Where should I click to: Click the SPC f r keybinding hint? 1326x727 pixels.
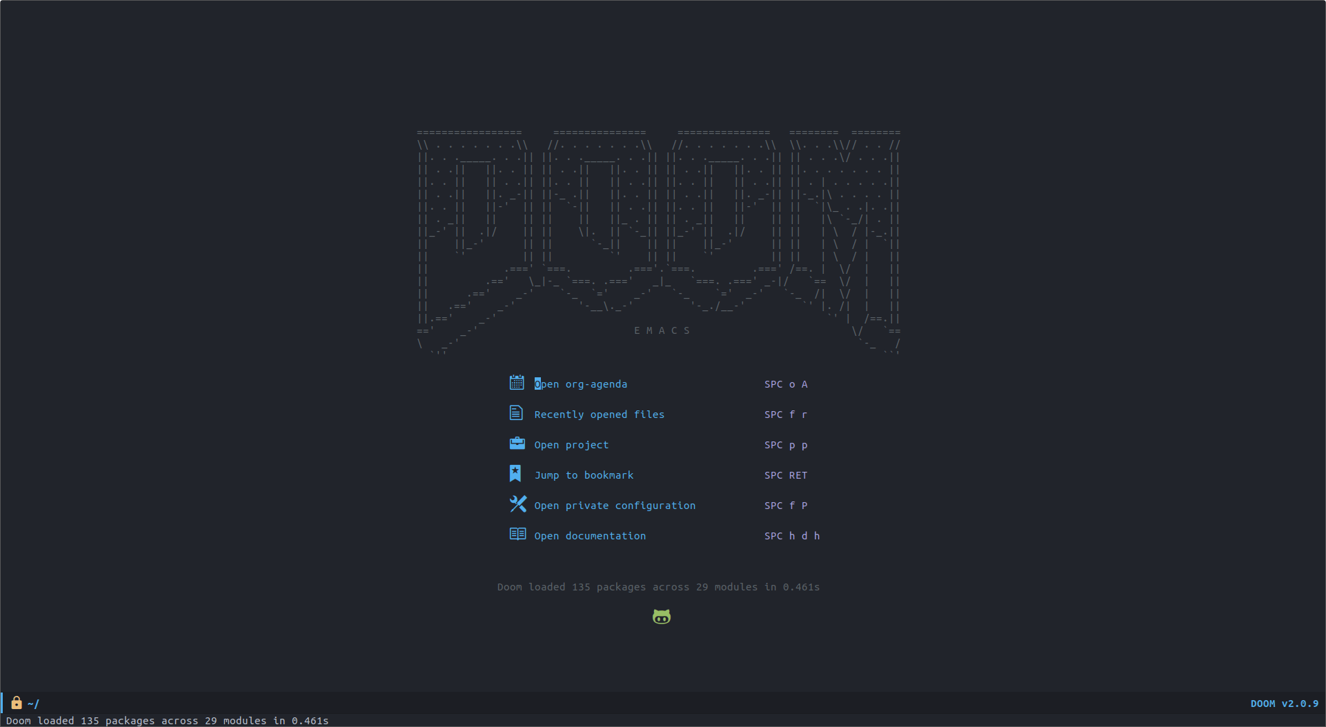(785, 415)
